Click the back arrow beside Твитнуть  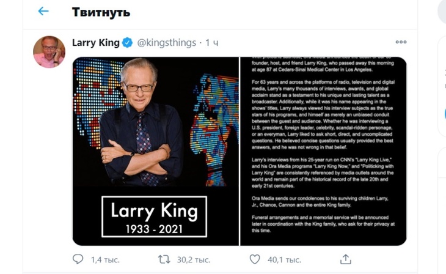(43, 12)
